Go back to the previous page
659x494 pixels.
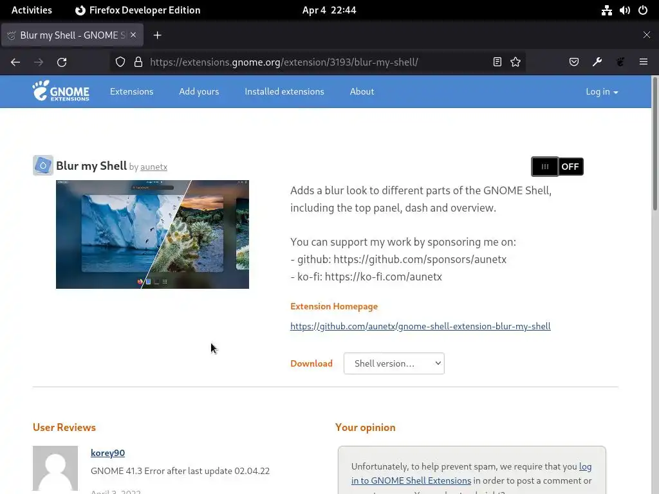click(x=15, y=62)
